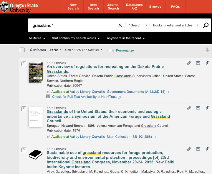Copy permalink for Sustainable use of grassland result
The width and height of the screenshot is (212, 174).
tap(189, 149)
